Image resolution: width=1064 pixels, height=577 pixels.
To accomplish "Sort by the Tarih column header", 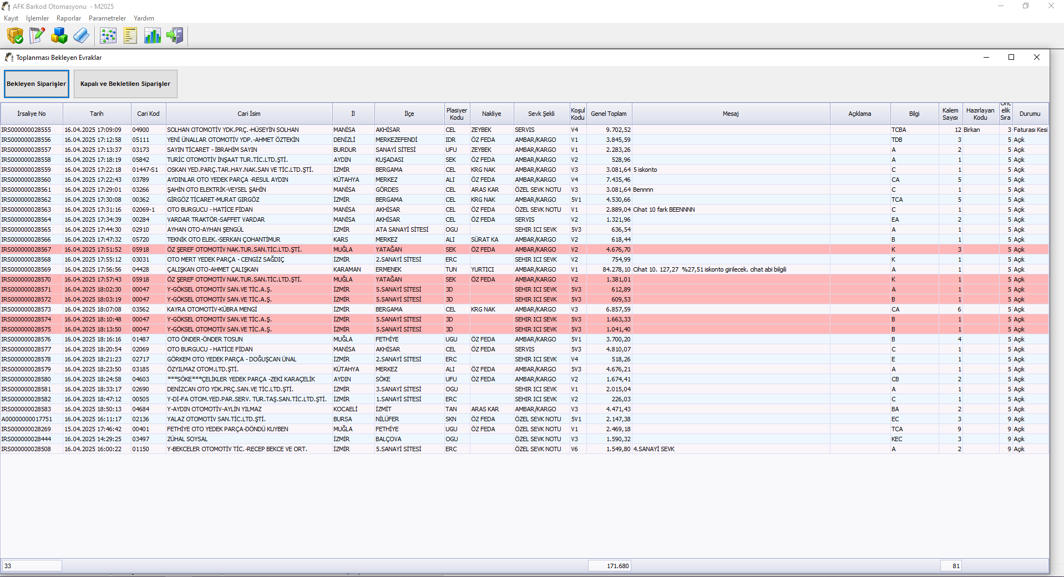I will (x=97, y=114).
